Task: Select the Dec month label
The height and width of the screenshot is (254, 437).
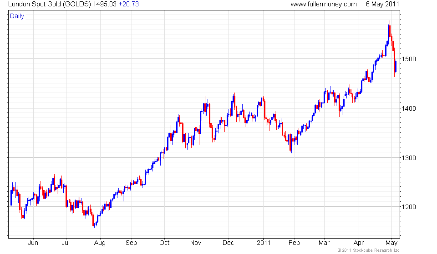Action: pos(228,243)
